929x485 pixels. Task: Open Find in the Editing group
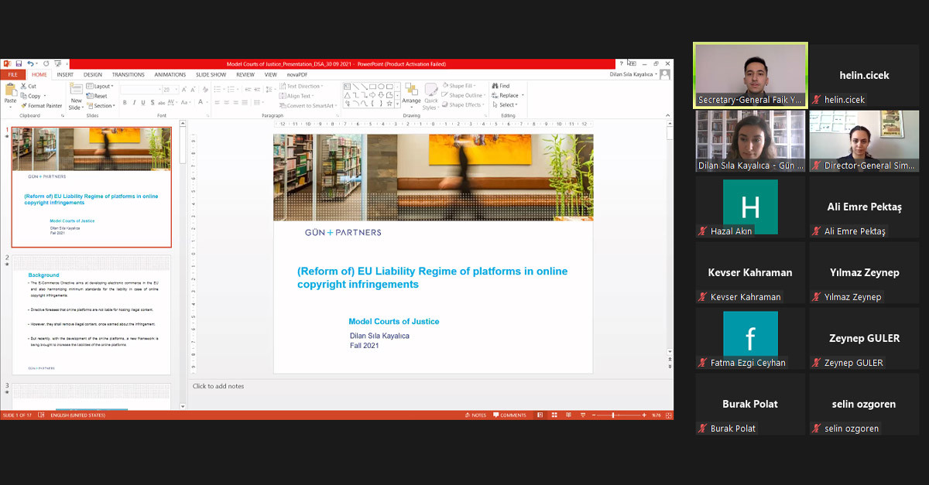coord(500,86)
